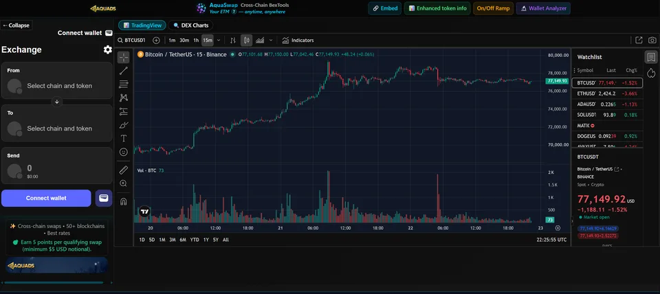The image size is (660, 294).
Task: Toggle the magnet snapping mode
Action: click(x=123, y=201)
